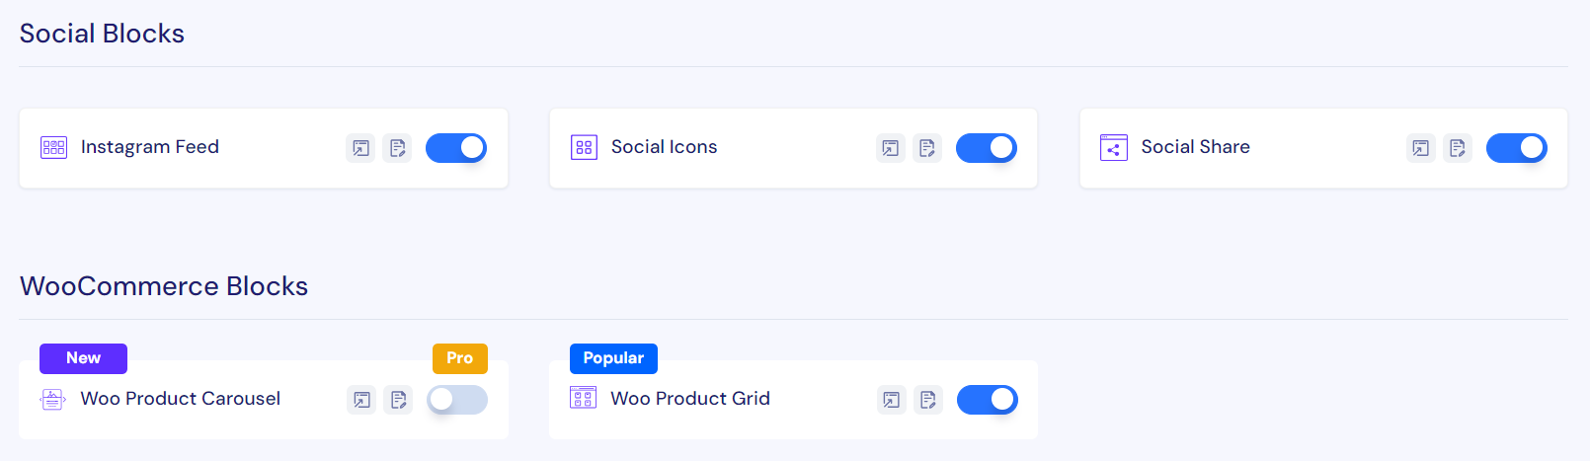Open the Woo Product Grid demo icon
This screenshot has width=1590, height=461.
[x=892, y=400]
